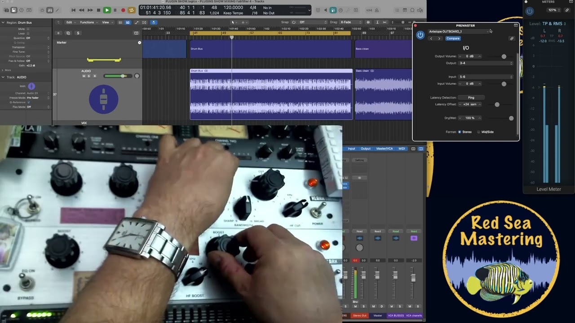This screenshot has width=575, height=323.
Task: Open the Loop Browser button
Action: pos(412,10)
